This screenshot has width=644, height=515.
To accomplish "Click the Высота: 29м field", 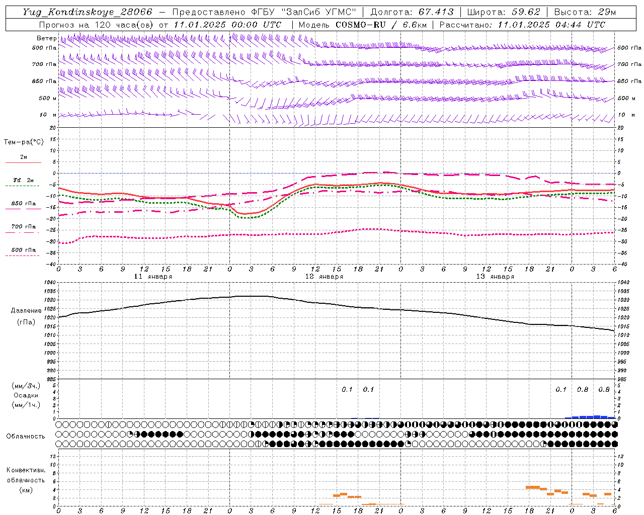I will click(x=585, y=12).
